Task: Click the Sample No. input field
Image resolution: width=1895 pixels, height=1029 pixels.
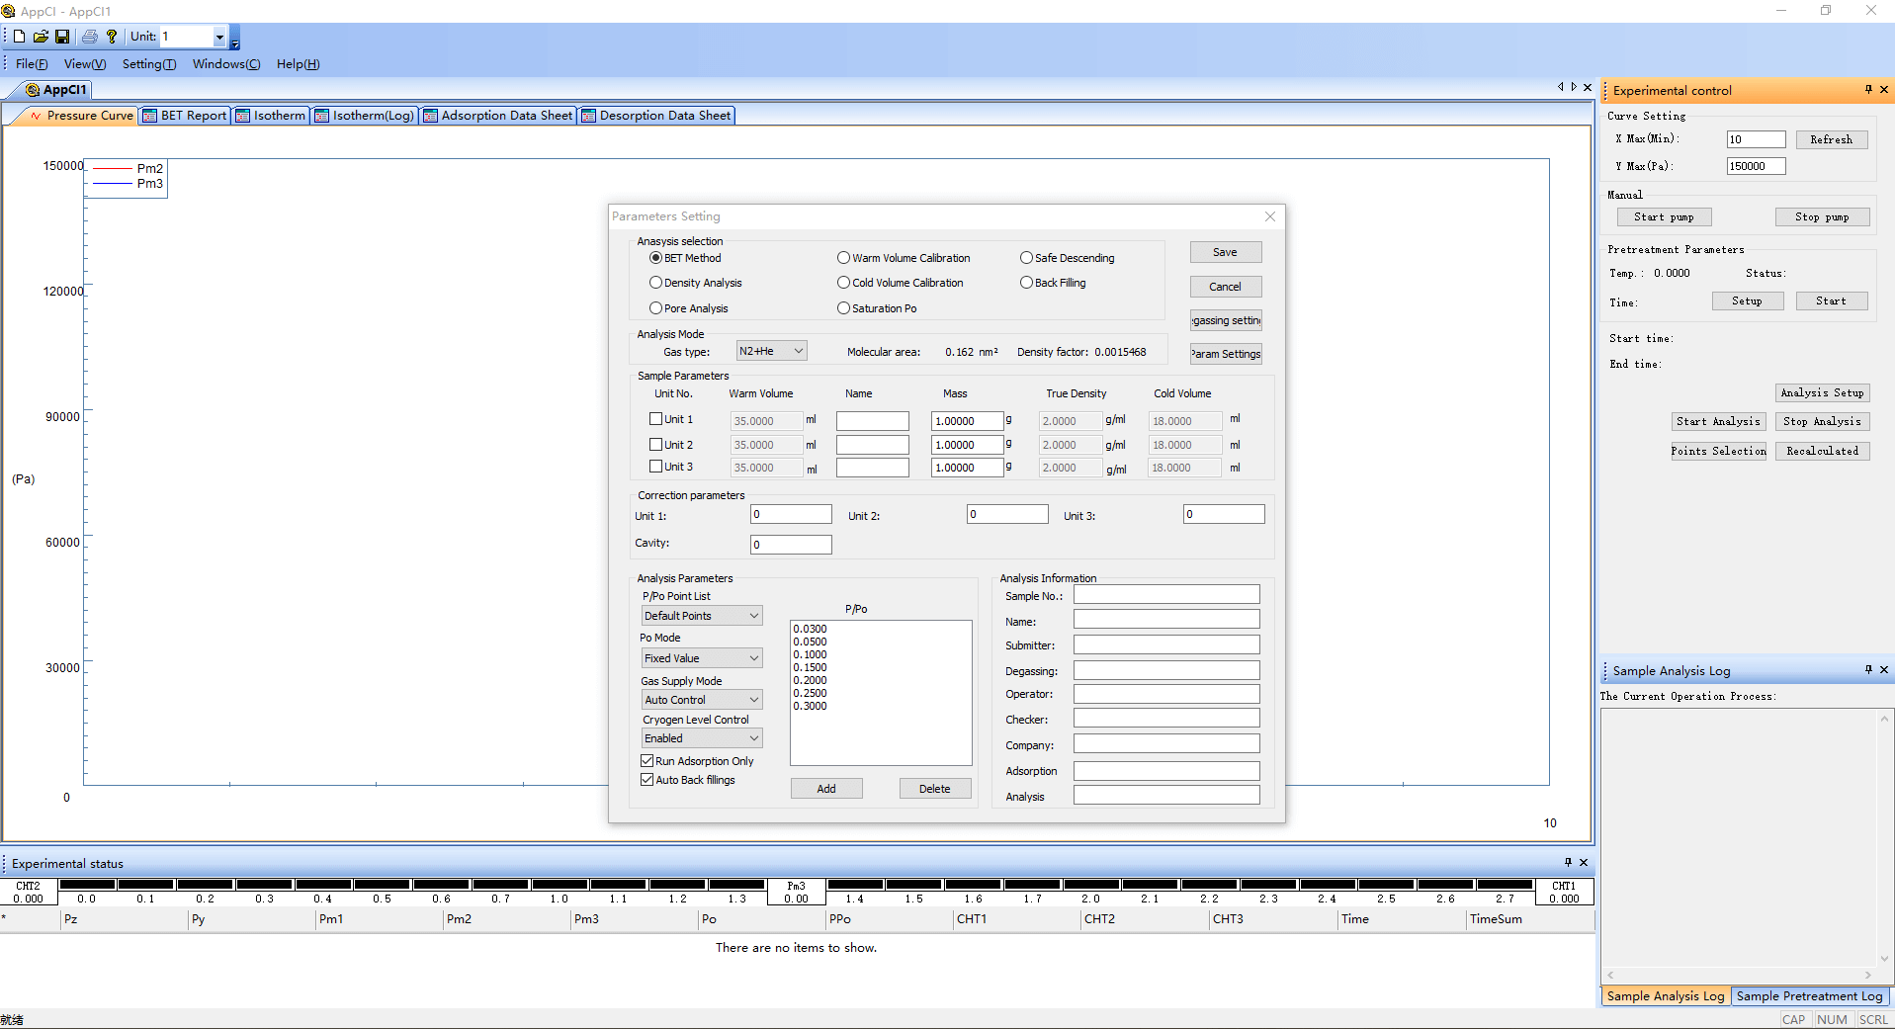Action: 1166,595
